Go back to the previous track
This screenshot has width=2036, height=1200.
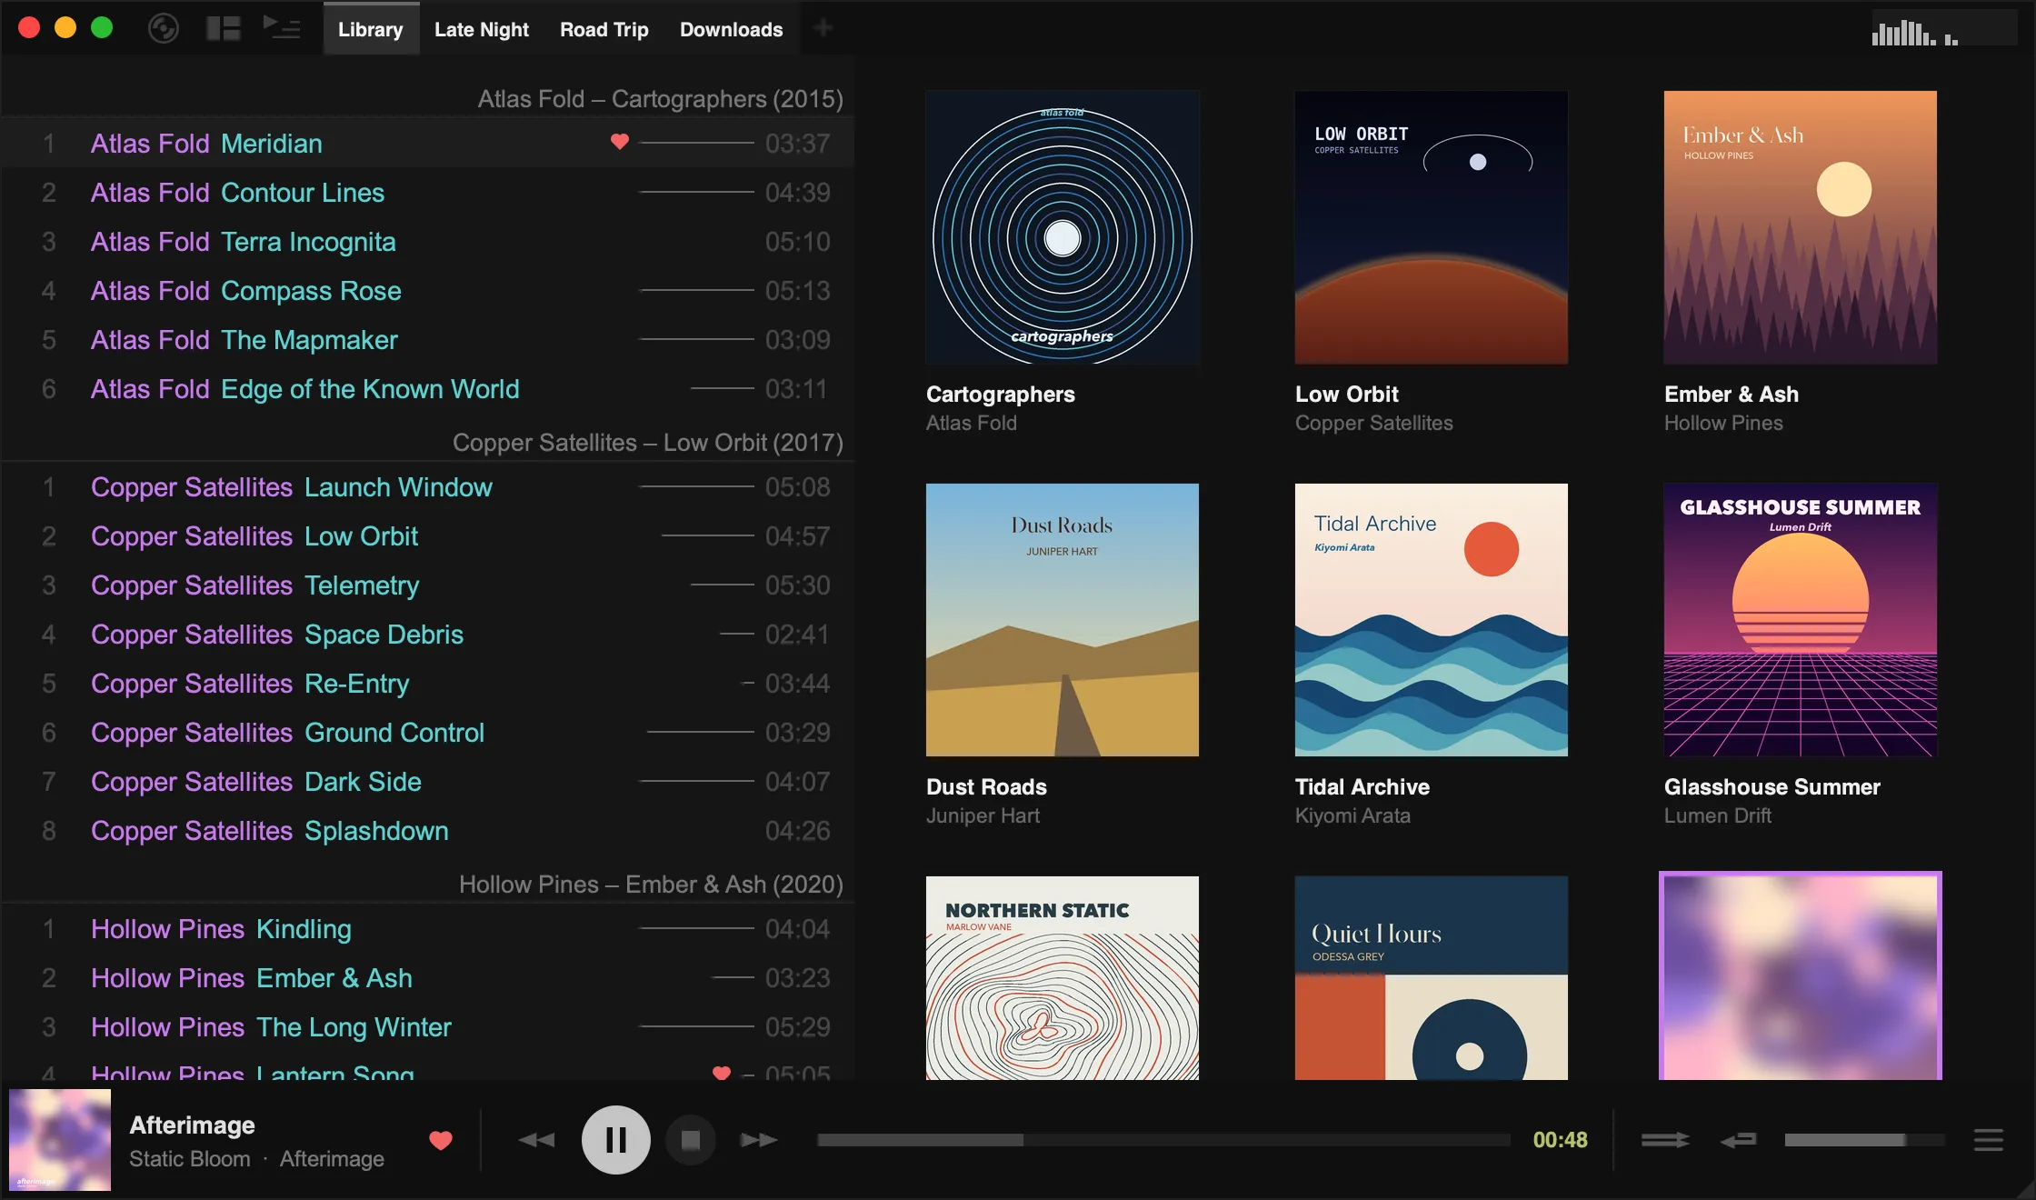point(536,1140)
